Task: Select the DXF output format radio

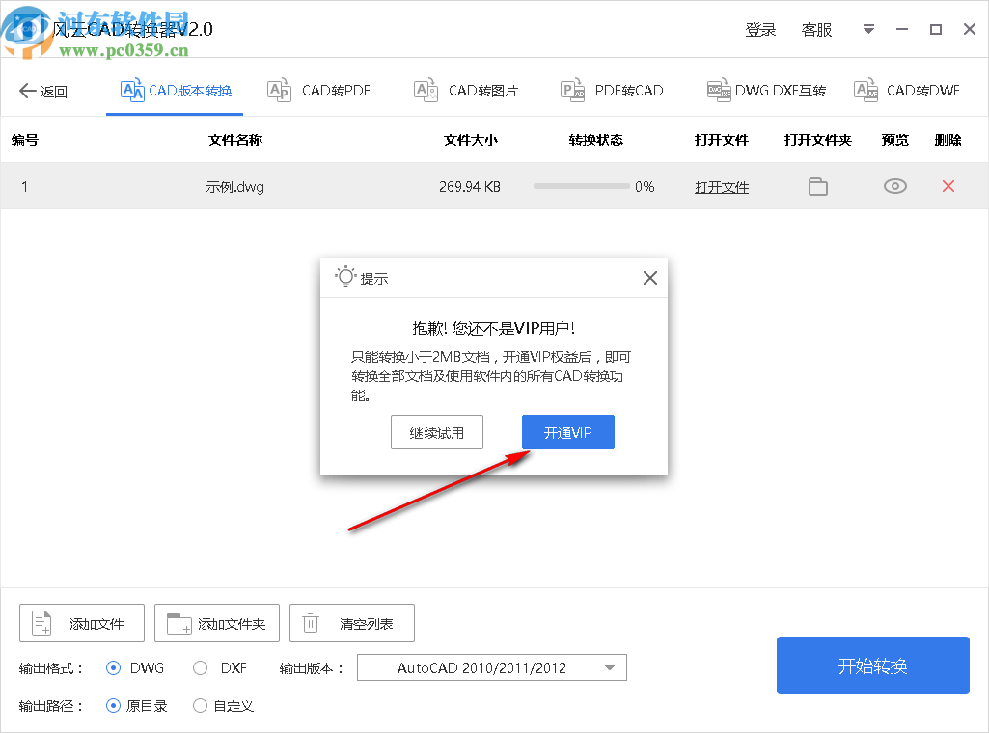Action: 200,667
